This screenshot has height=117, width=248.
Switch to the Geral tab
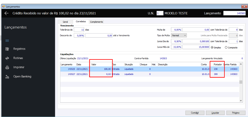point(65,22)
